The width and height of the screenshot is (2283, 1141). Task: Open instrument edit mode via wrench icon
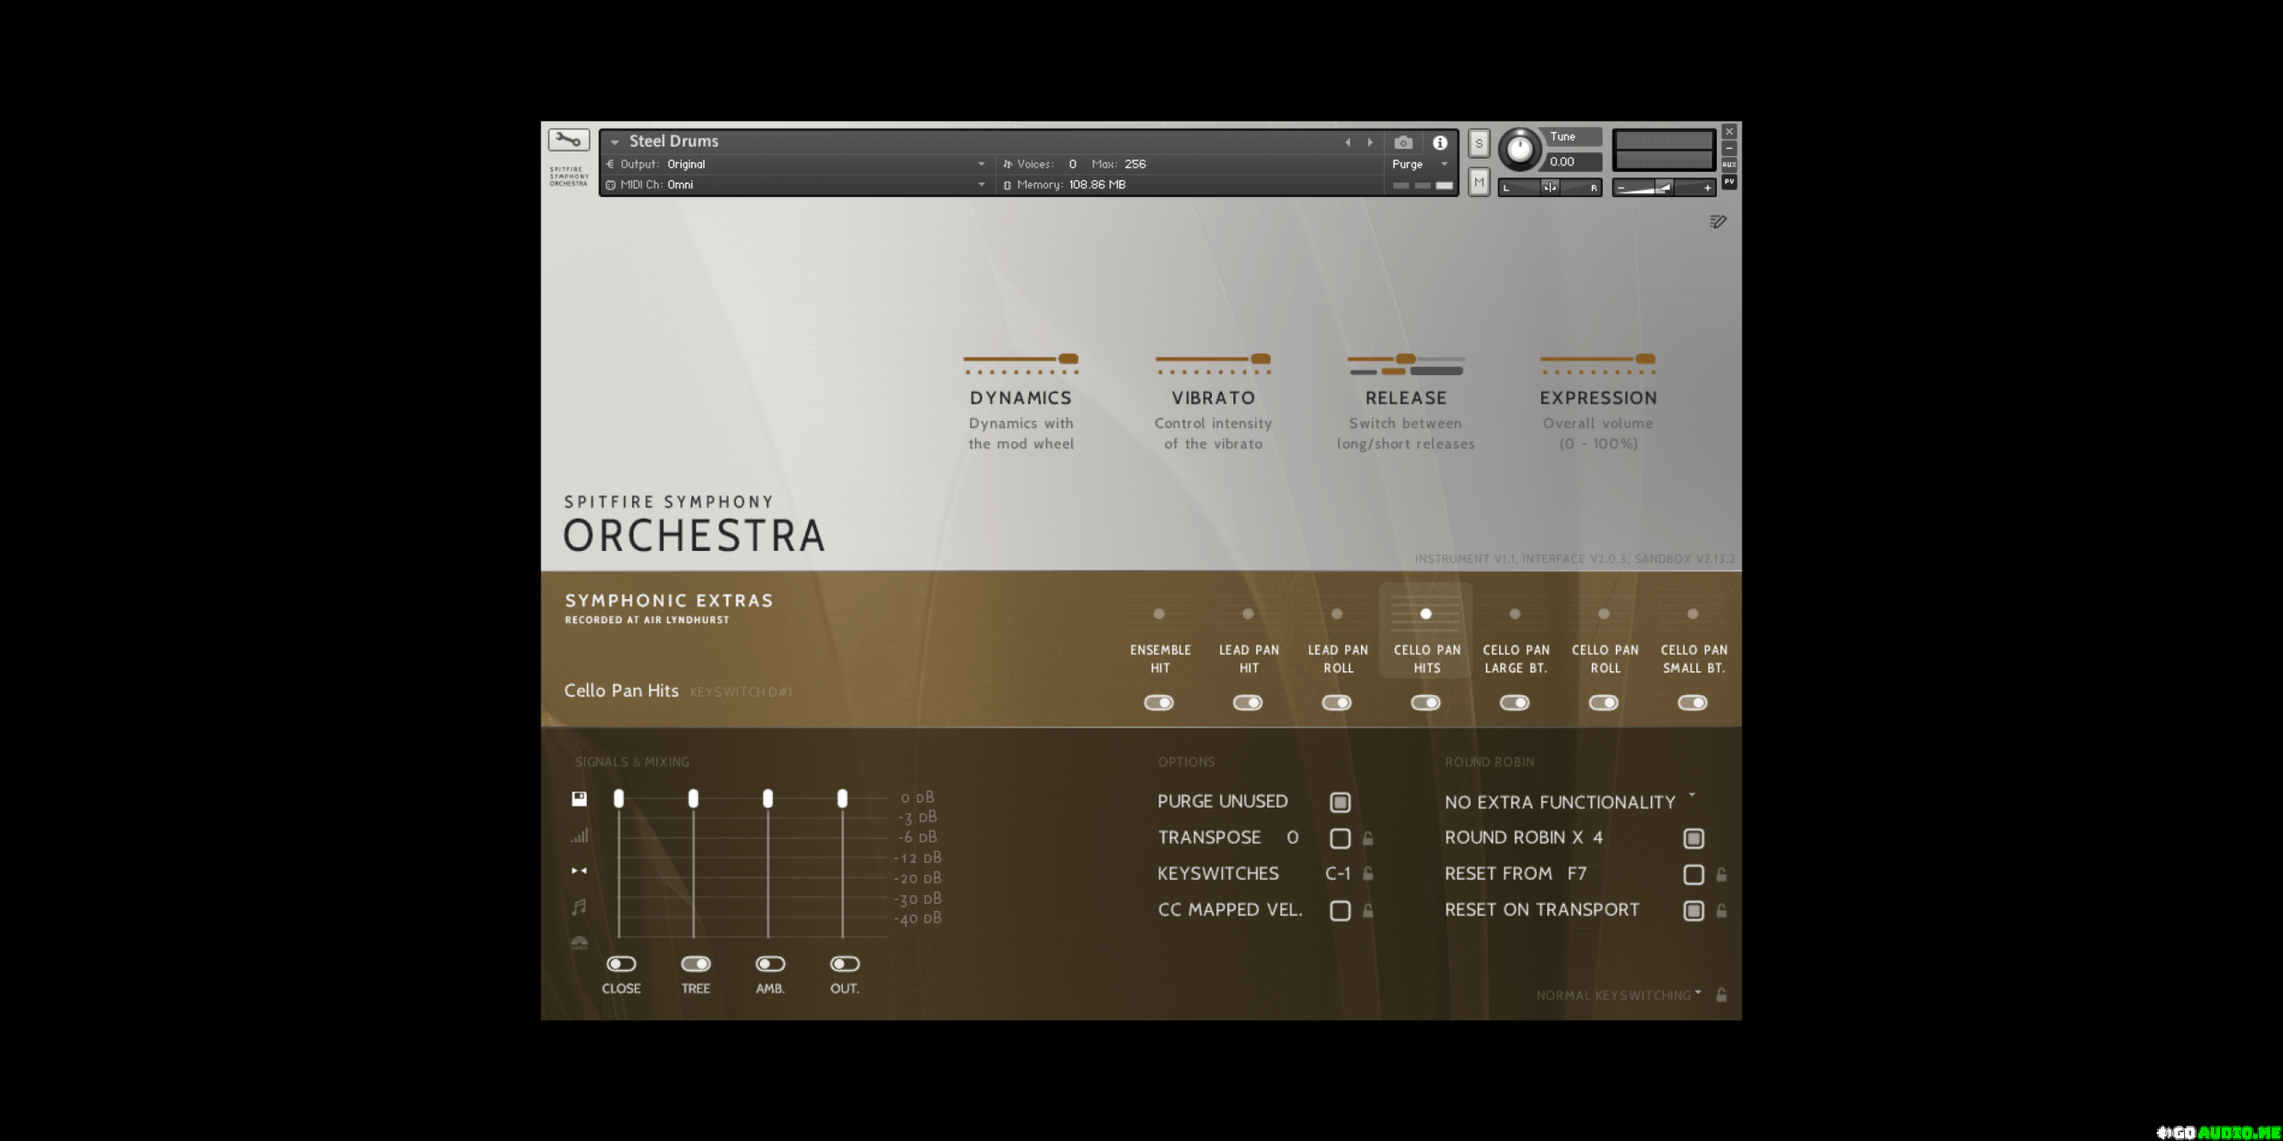click(568, 140)
